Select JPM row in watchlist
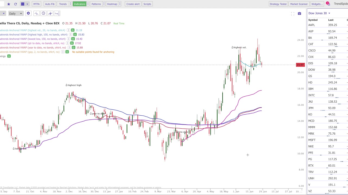Viewport: 348px width, 195px height. [x=328, y=108]
